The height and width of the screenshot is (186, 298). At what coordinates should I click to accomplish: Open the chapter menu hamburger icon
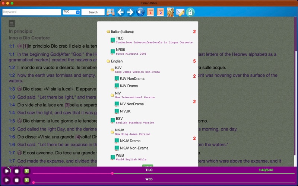(12, 23)
